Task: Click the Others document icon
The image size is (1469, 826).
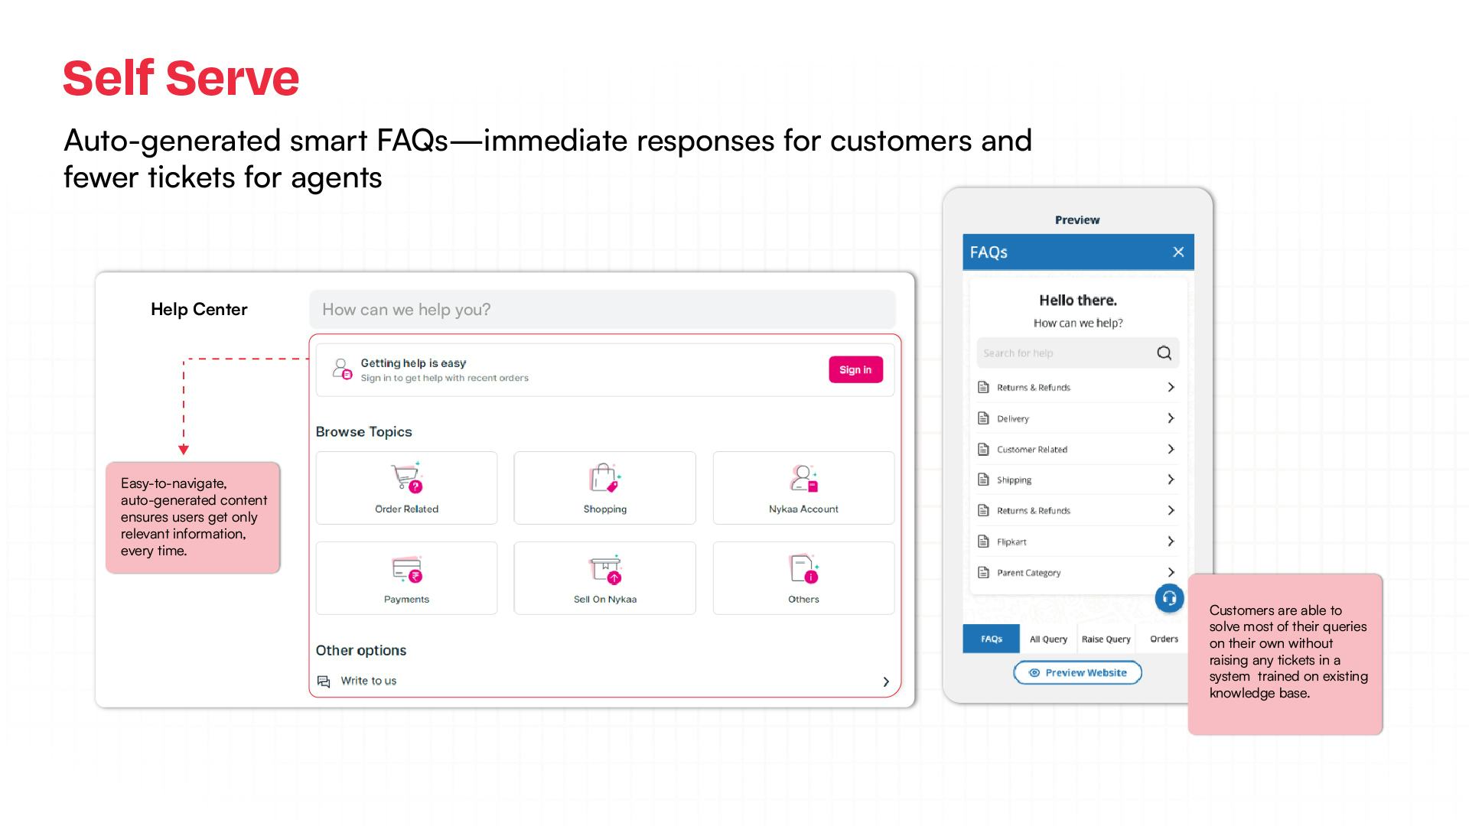Action: click(803, 569)
